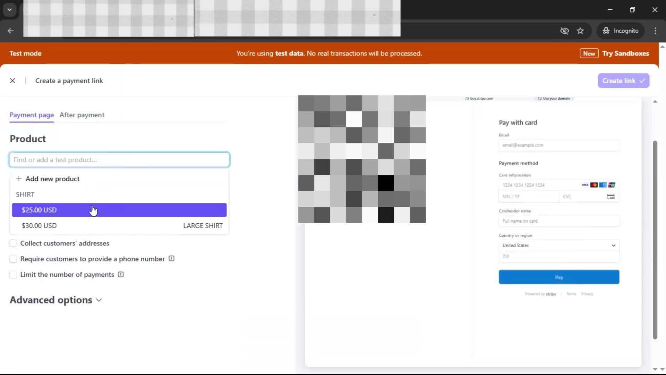Image resolution: width=666 pixels, height=375 pixels.
Task: Open the browser three-dot menu
Action: click(655, 31)
